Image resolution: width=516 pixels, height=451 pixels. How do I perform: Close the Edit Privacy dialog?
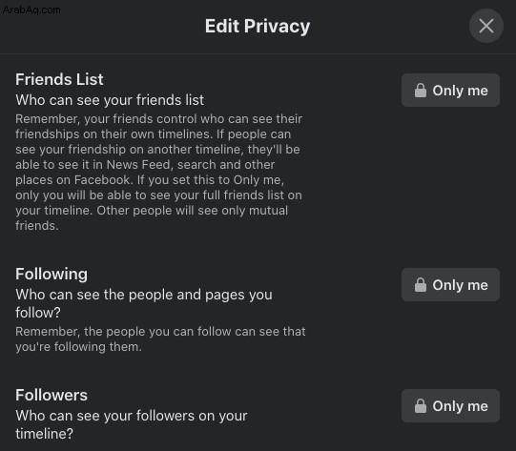(486, 26)
